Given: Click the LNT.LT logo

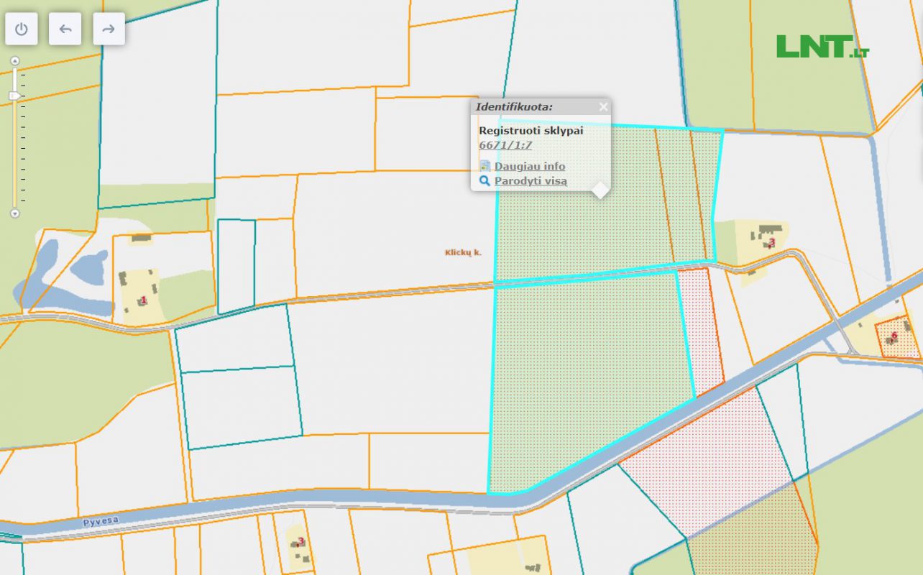Looking at the screenshot, I should click(823, 47).
